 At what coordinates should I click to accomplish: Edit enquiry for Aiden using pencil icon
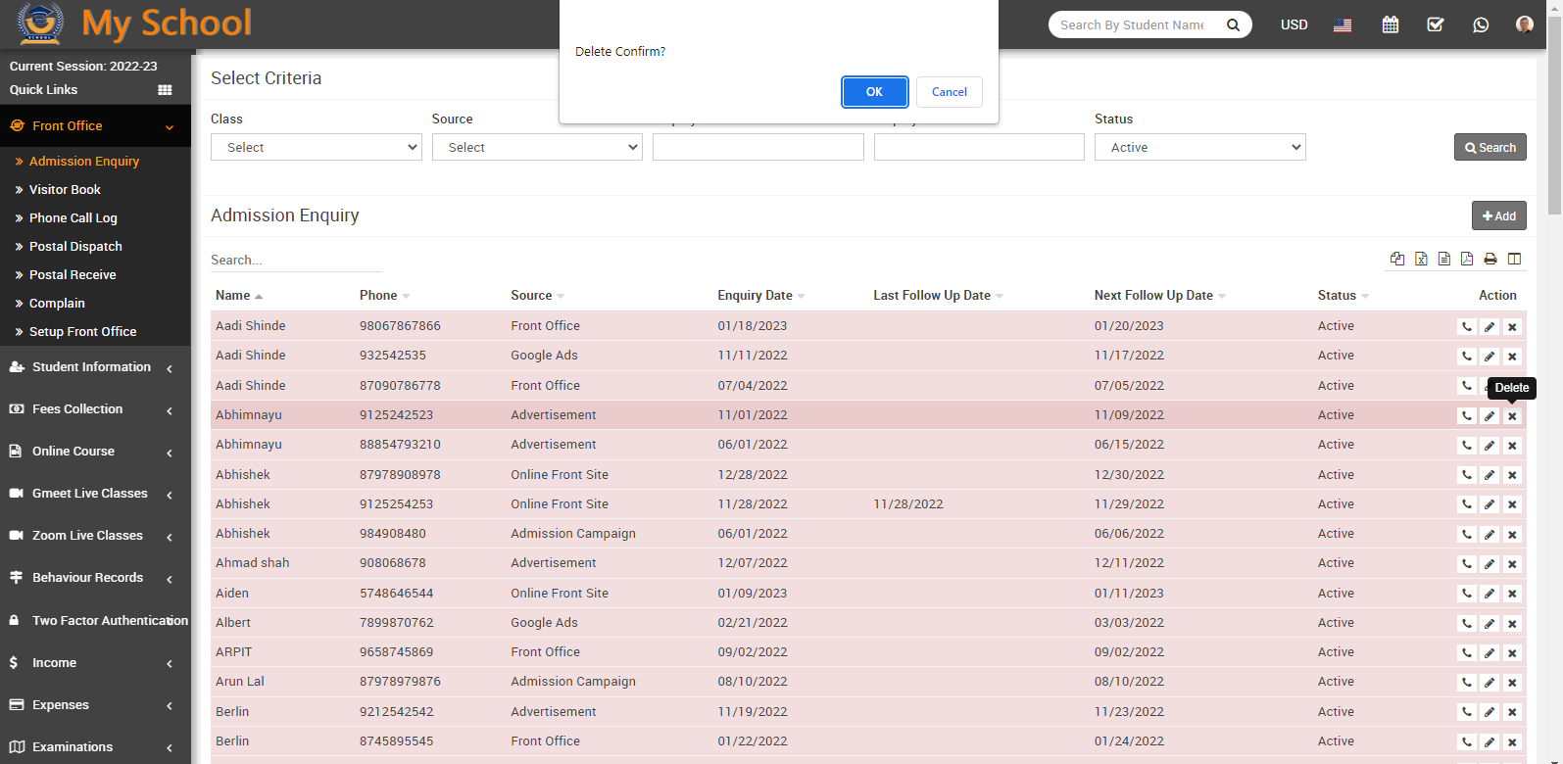1490,594
